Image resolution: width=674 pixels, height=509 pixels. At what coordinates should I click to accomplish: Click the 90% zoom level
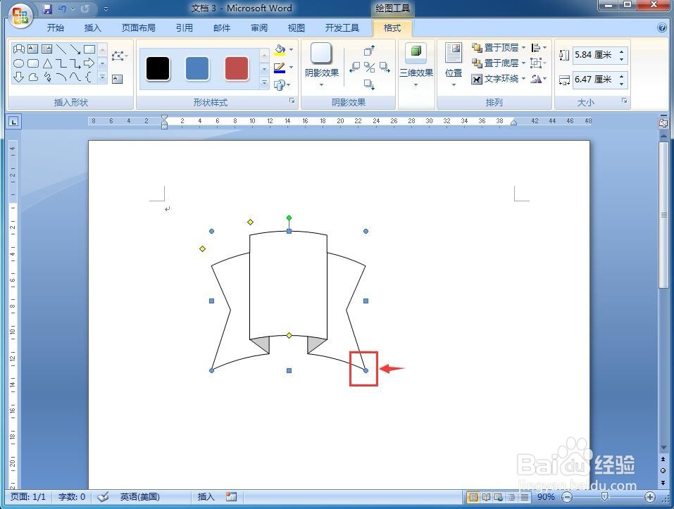point(546,497)
